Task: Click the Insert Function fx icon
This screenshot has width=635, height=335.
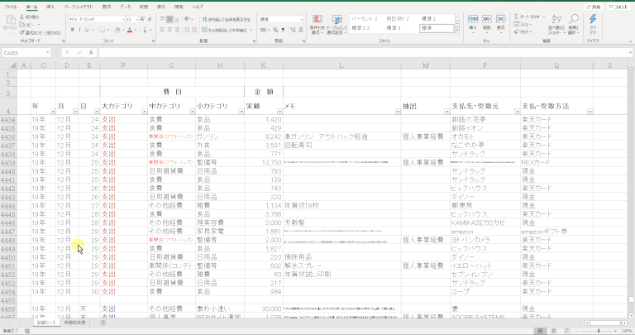Action: point(92,53)
